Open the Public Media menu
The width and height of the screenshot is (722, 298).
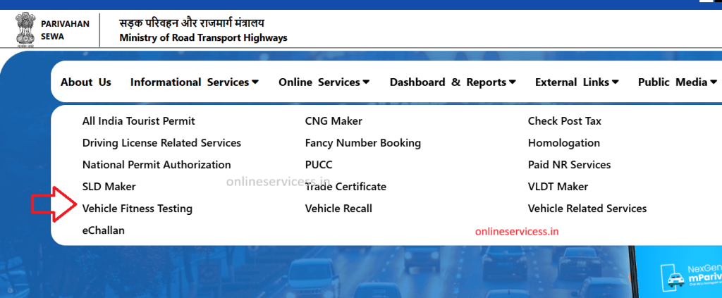[676, 82]
